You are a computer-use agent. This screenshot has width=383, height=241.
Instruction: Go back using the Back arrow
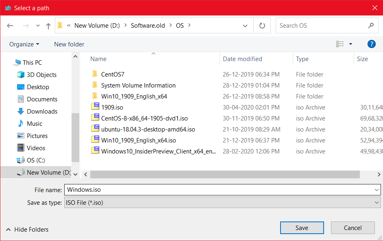click(x=10, y=26)
